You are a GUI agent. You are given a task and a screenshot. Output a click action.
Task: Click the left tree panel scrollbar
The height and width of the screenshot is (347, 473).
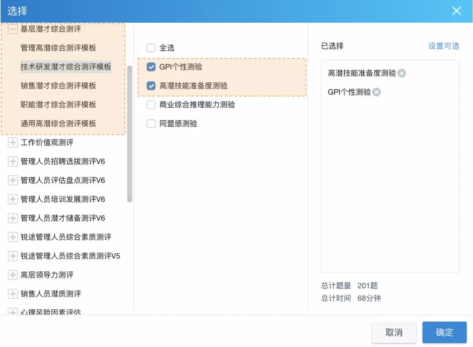click(x=129, y=133)
